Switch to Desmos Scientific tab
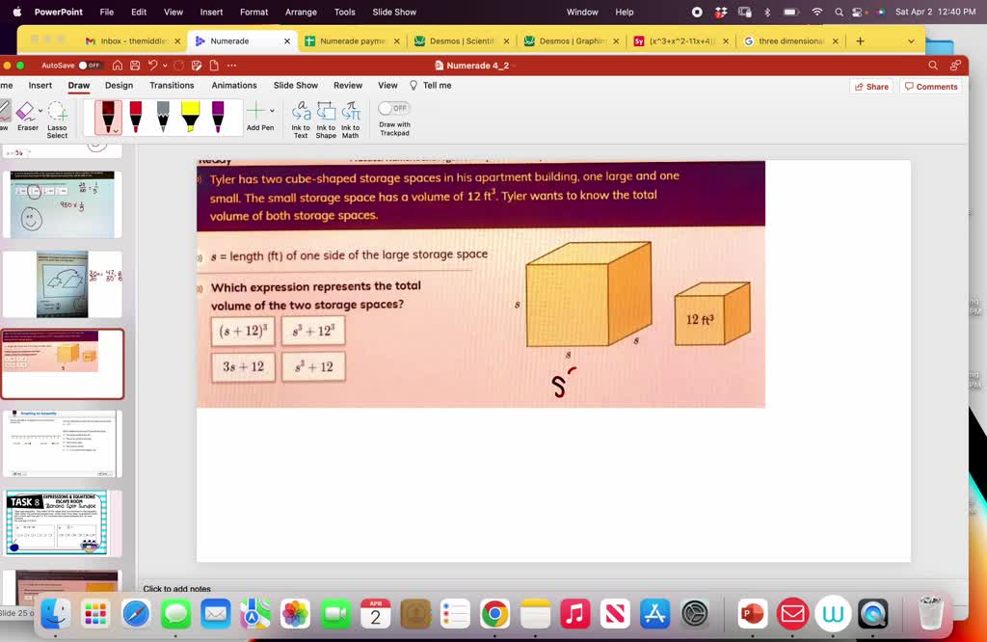The width and height of the screenshot is (987, 642). (461, 40)
